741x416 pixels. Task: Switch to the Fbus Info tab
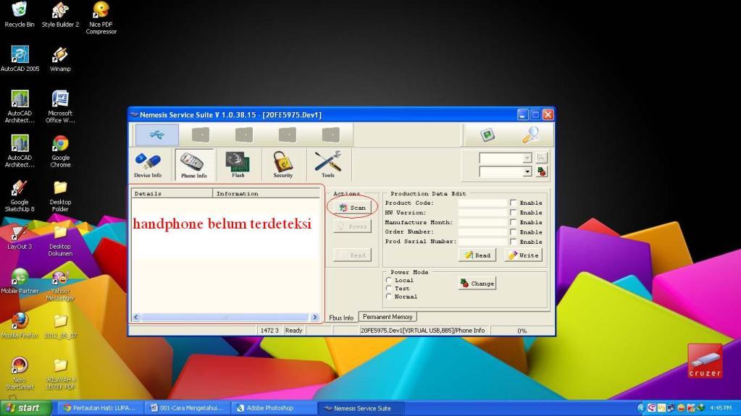341,318
